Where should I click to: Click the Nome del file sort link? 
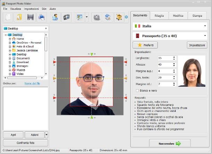[32, 83]
